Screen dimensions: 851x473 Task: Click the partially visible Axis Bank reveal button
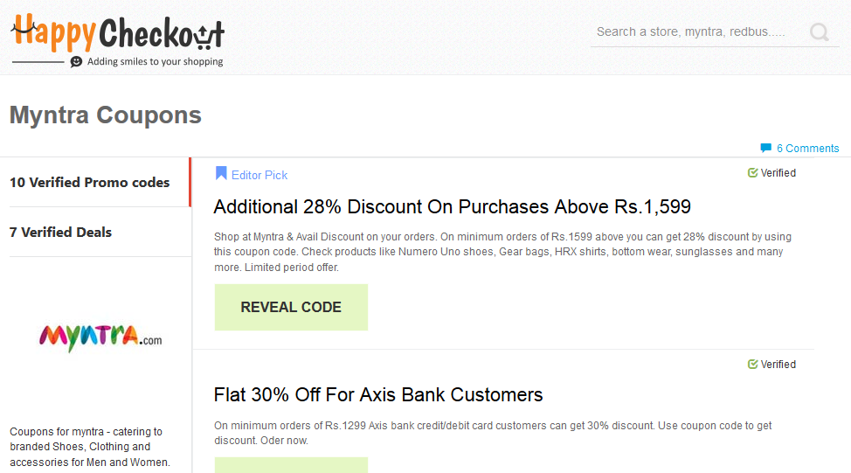(291, 465)
